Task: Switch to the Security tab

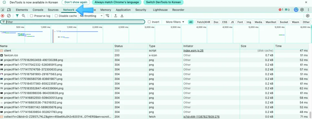Action: point(141,10)
